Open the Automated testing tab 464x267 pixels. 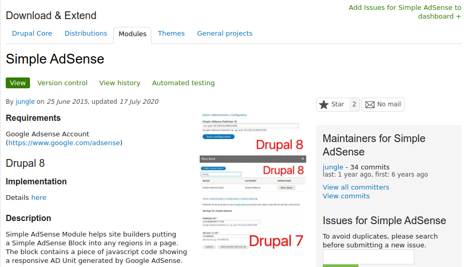183,83
